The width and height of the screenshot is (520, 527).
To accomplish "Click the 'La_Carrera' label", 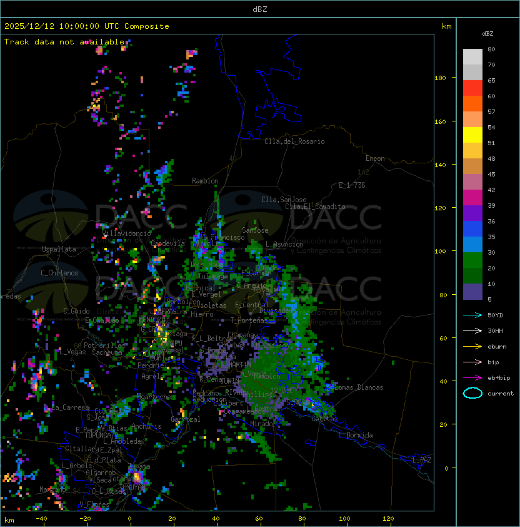I will [71, 407].
